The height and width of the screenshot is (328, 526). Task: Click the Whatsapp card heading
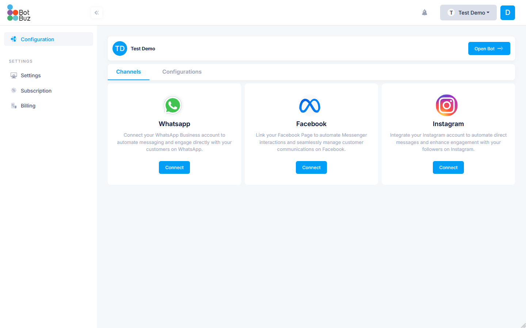[x=175, y=124]
